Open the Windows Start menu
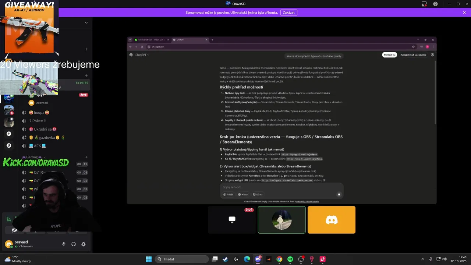Screen dimensions: 471x265 149,259
